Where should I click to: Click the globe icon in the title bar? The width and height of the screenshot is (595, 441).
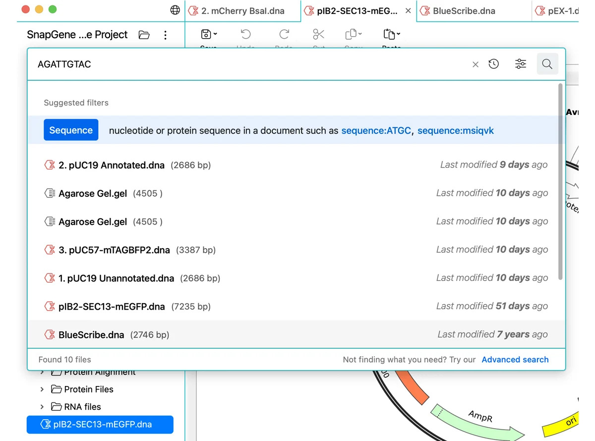pyautogui.click(x=175, y=10)
